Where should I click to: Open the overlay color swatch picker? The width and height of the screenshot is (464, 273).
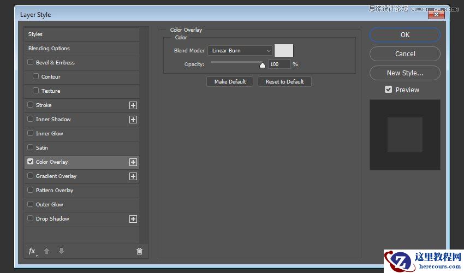(x=284, y=50)
